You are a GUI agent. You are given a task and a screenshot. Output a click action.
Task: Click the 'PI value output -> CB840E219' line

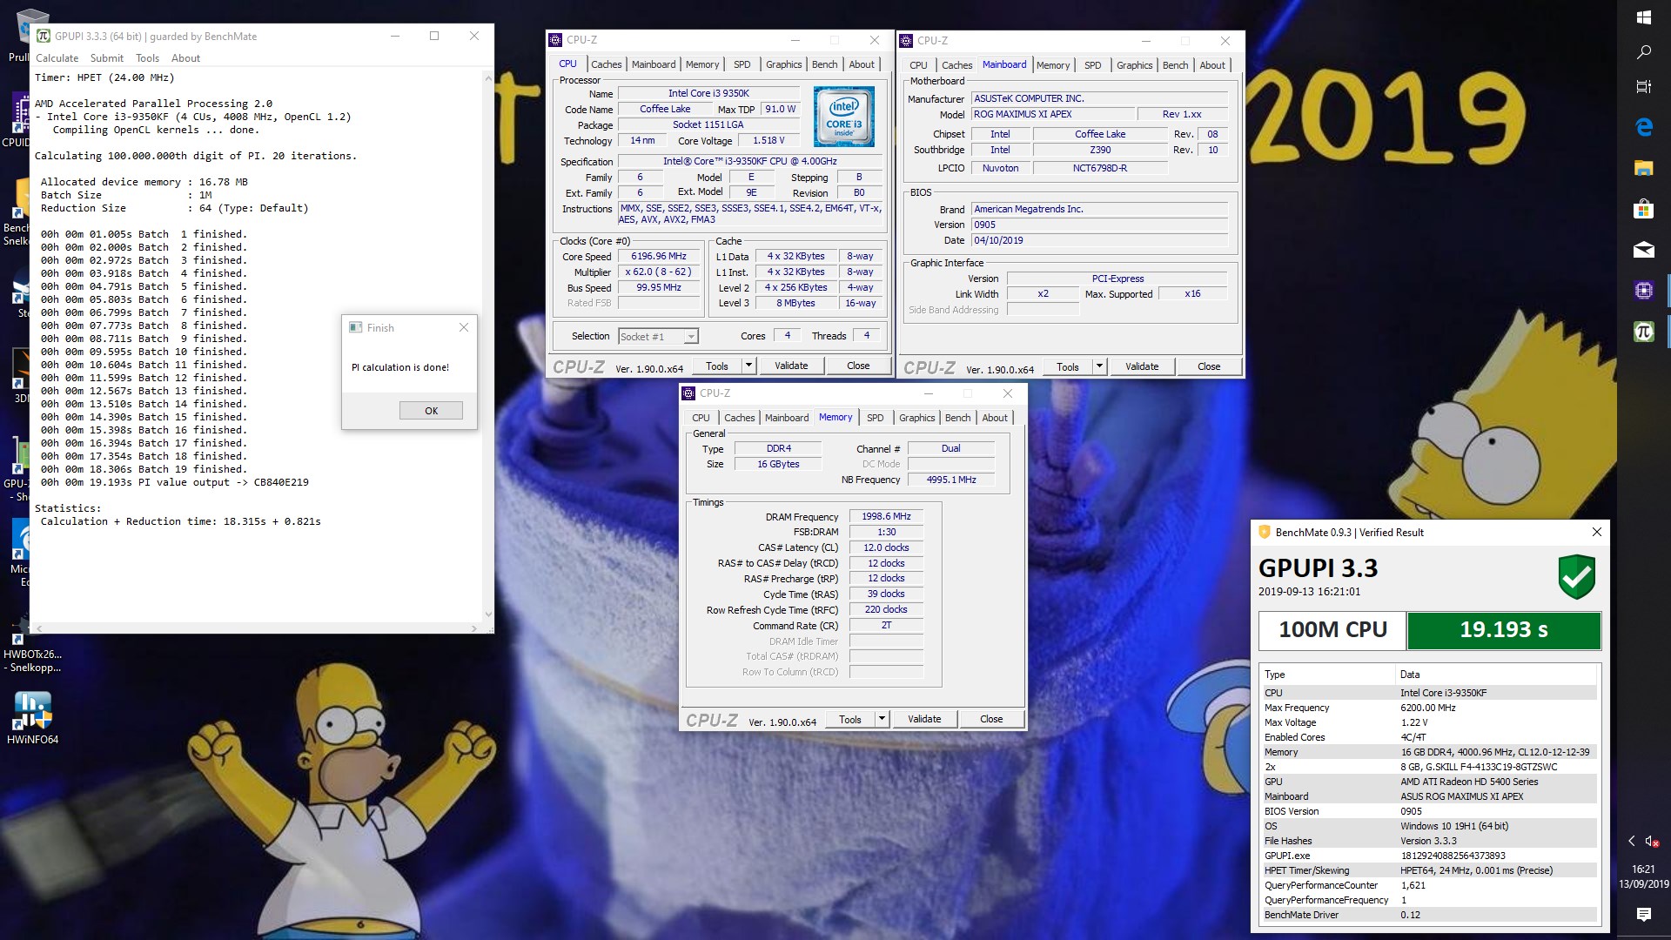coord(174,482)
